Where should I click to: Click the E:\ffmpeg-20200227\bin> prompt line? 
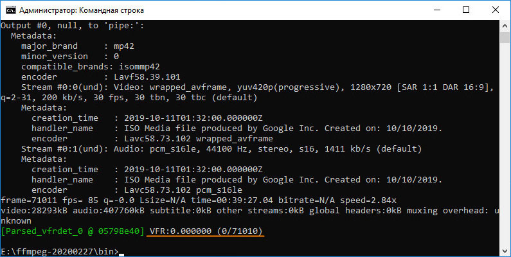point(60,251)
